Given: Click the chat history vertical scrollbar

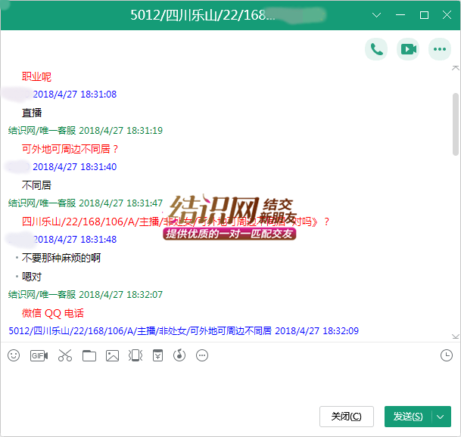Looking at the screenshot, I should tap(455, 121).
